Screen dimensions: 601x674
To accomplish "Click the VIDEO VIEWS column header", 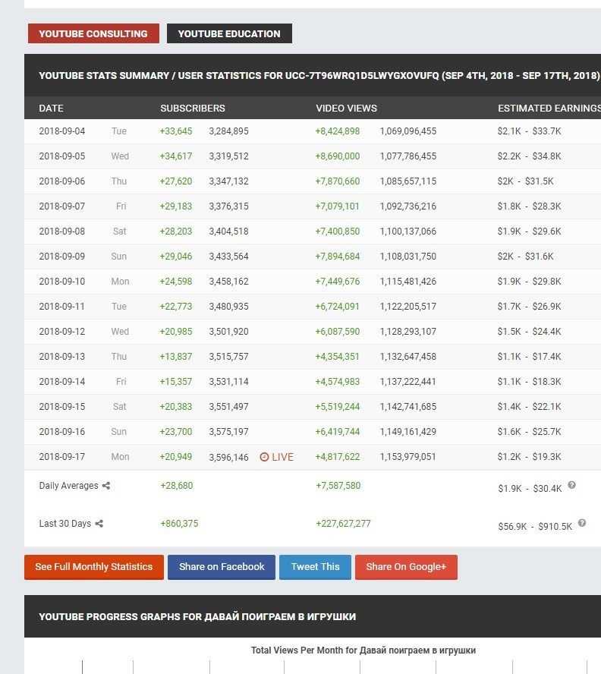I will pos(347,109).
